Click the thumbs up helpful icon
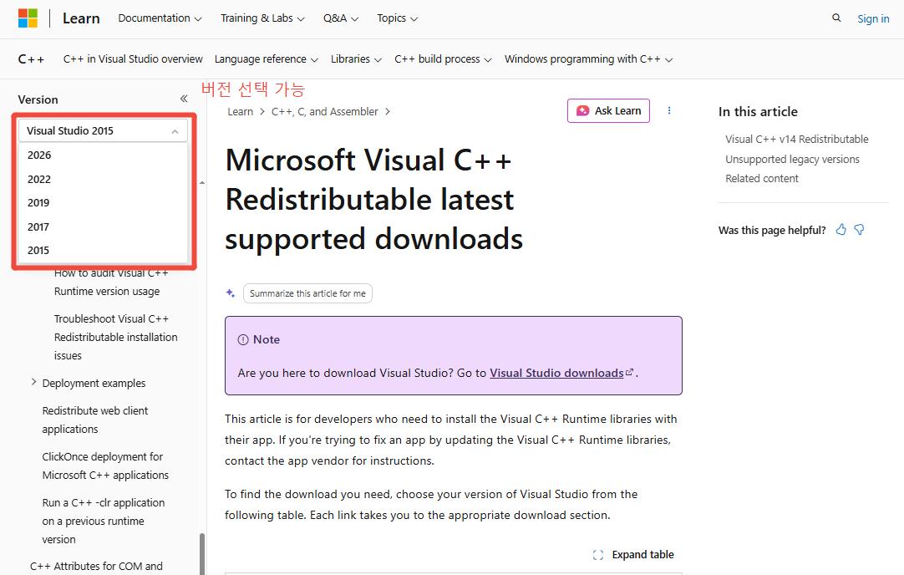The image size is (904, 575). pos(841,230)
